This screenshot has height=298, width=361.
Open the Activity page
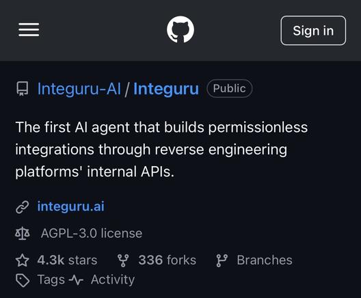click(113, 280)
